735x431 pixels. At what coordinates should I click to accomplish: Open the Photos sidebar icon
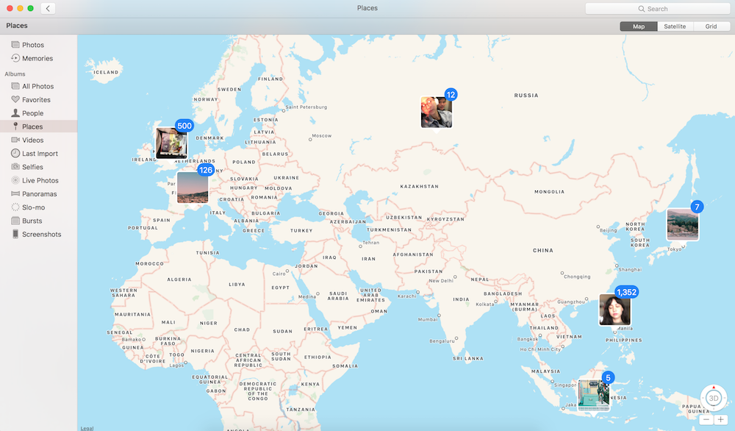[15, 45]
